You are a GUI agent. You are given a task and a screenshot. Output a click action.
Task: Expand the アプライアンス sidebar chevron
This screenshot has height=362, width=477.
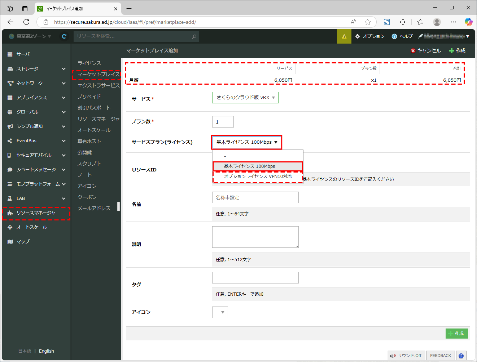[64, 98]
